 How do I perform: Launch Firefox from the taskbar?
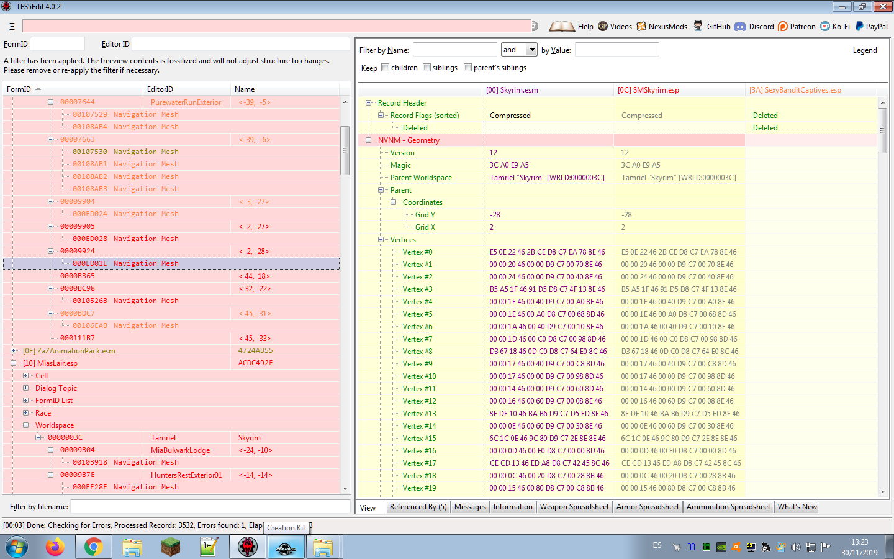click(55, 547)
